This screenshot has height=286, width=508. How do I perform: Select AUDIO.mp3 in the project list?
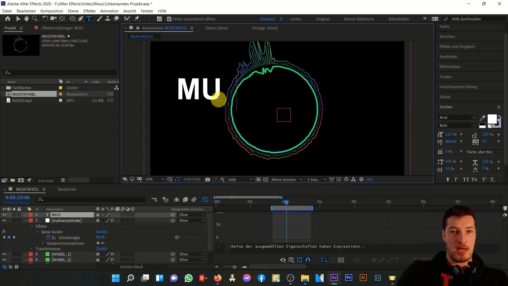[22, 101]
